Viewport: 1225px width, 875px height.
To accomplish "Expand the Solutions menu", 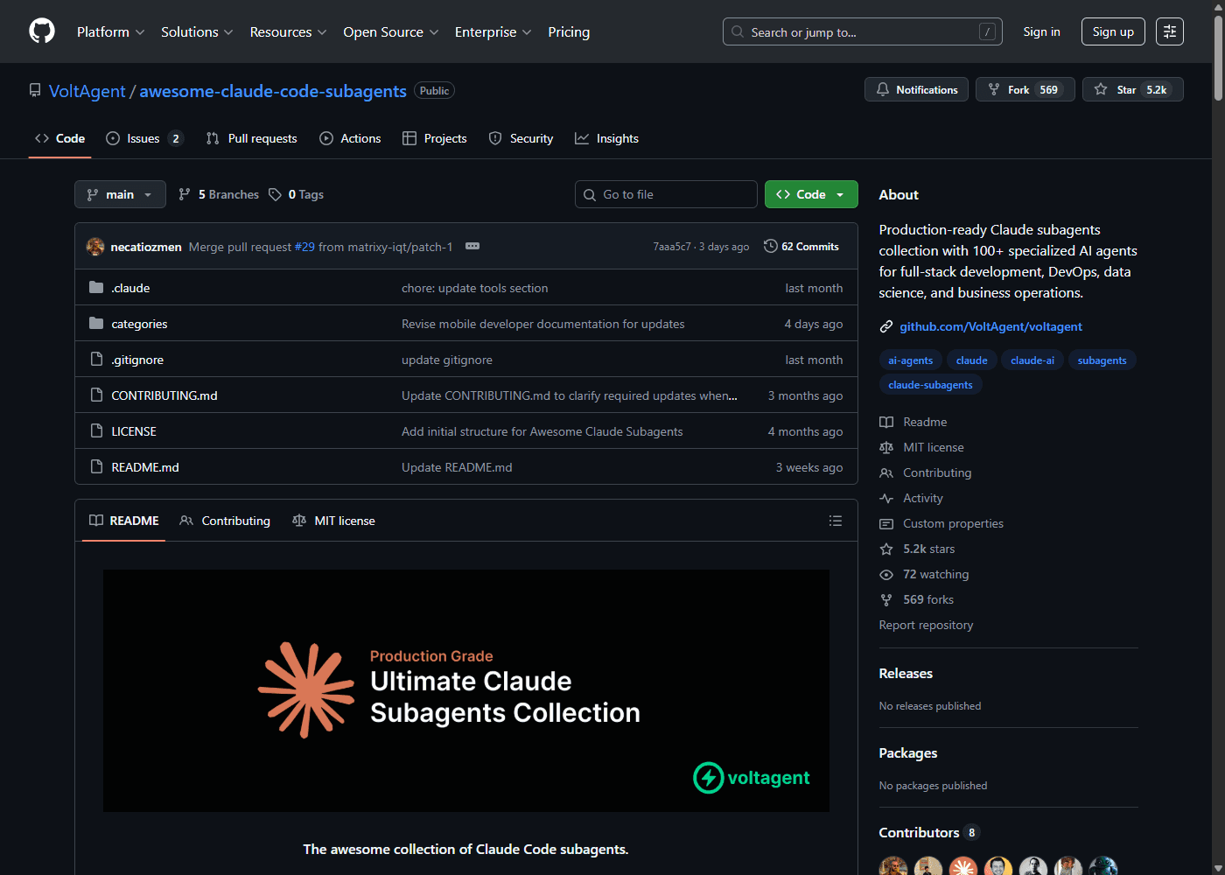I will tap(197, 31).
